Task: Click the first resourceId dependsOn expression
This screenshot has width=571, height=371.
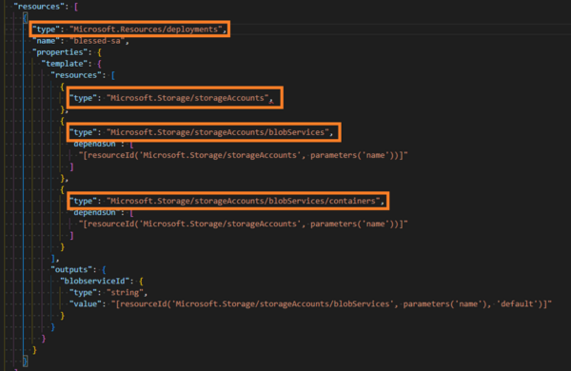Action: click(x=243, y=155)
